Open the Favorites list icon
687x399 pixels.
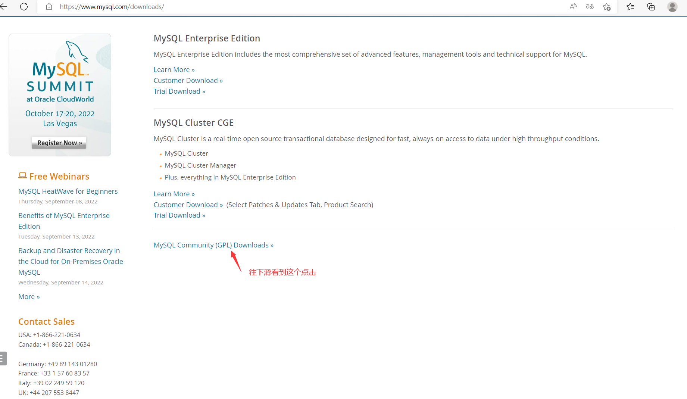click(630, 7)
